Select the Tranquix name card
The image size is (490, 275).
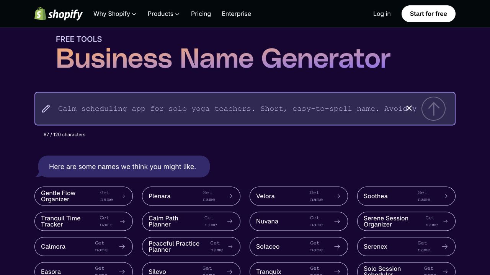299,269
